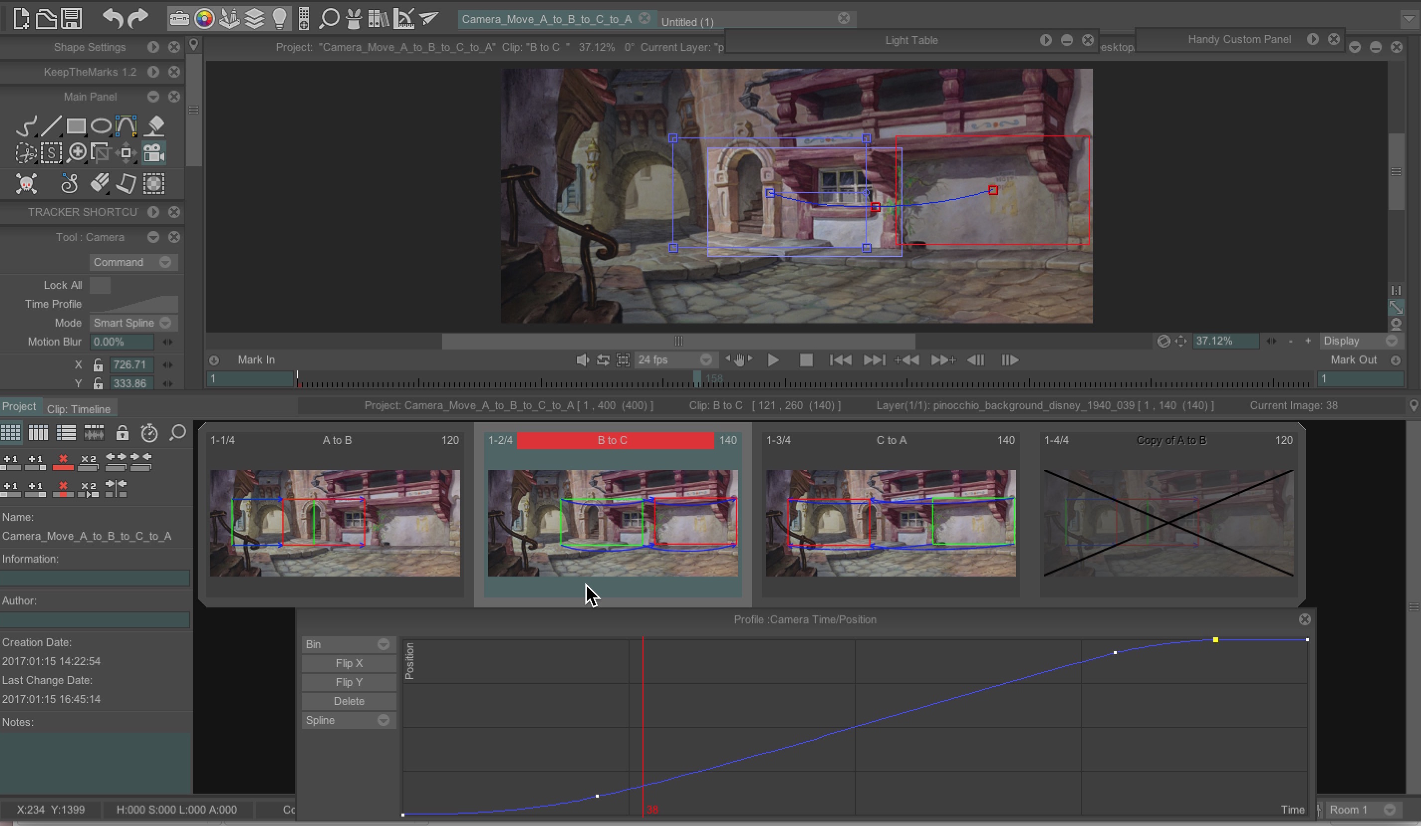Image resolution: width=1421 pixels, height=826 pixels.
Task: Expand the Handy Custom Panel header
Action: [1313, 39]
